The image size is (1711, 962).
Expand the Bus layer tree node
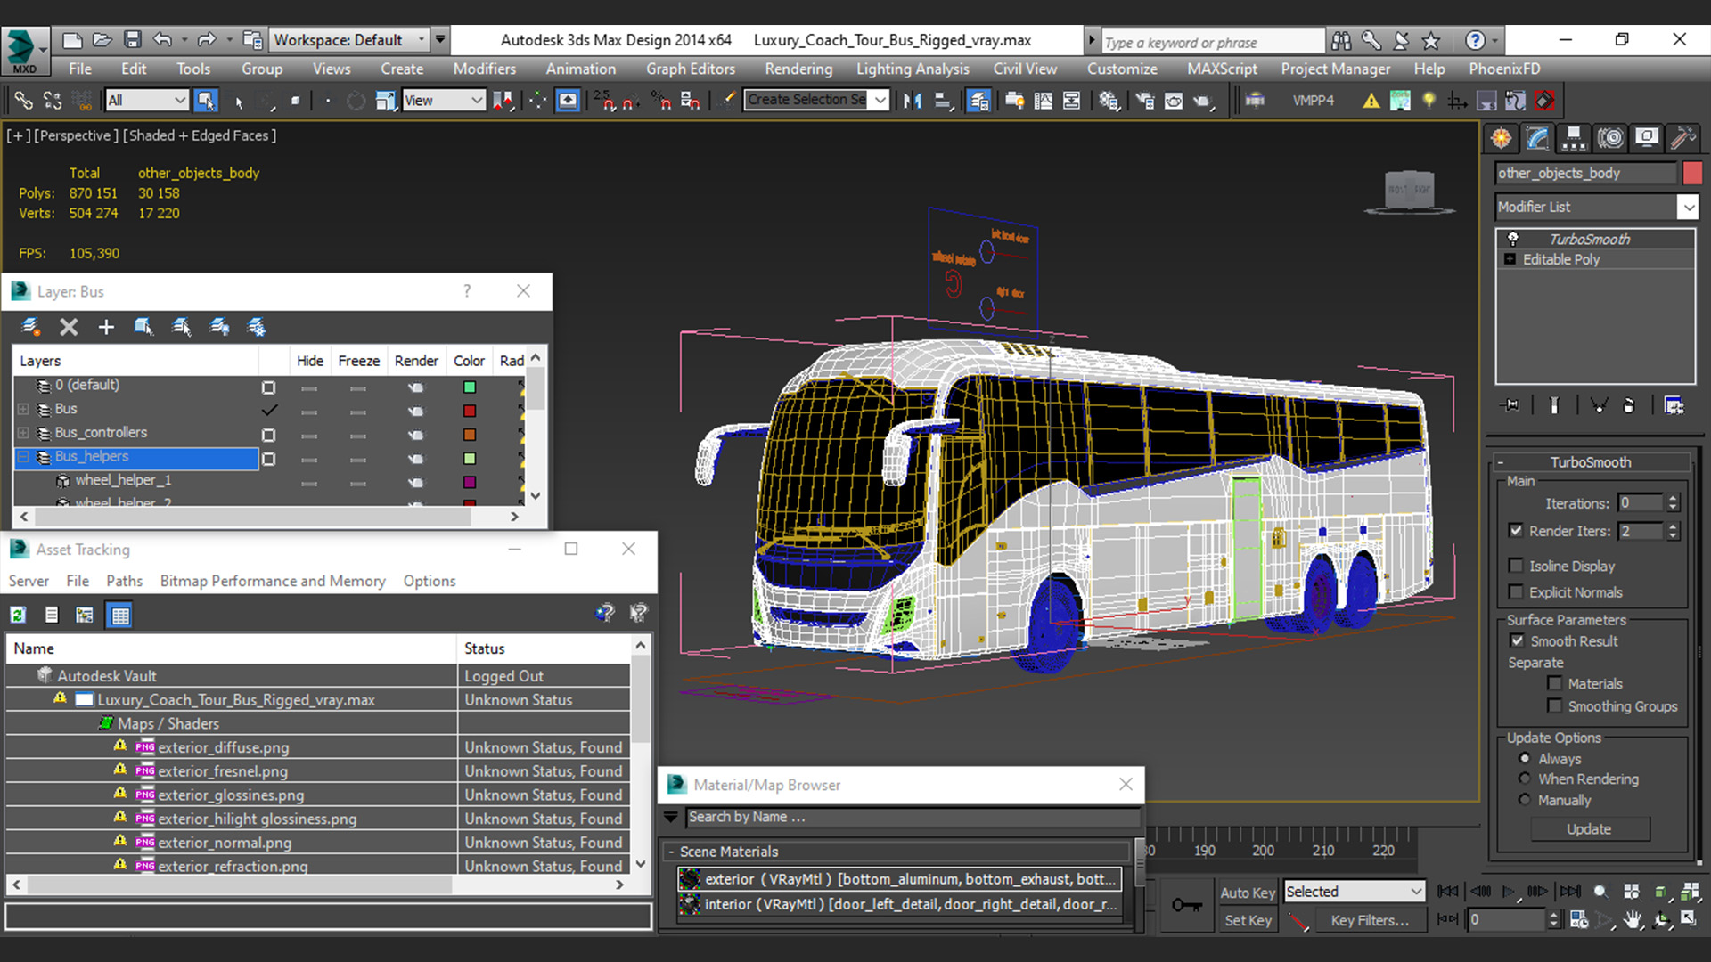pos(23,409)
